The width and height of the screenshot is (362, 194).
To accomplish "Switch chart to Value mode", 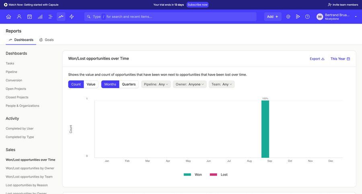I will pyautogui.click(x=91, y=84).
